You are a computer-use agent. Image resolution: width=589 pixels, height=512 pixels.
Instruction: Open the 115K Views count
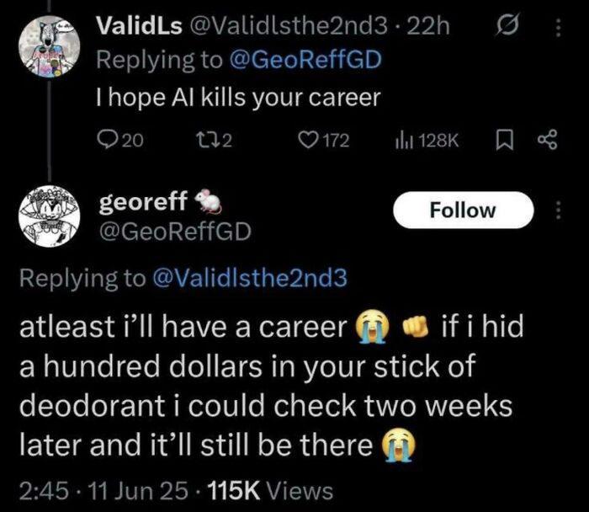pos(270,491)
